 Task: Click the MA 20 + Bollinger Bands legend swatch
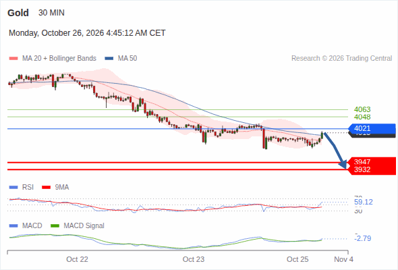(13, 59)
